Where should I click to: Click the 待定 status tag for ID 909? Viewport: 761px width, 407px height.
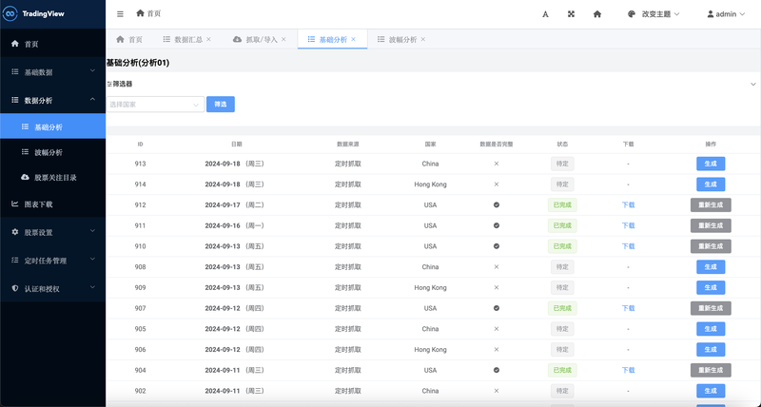click(x=562, y=287)
